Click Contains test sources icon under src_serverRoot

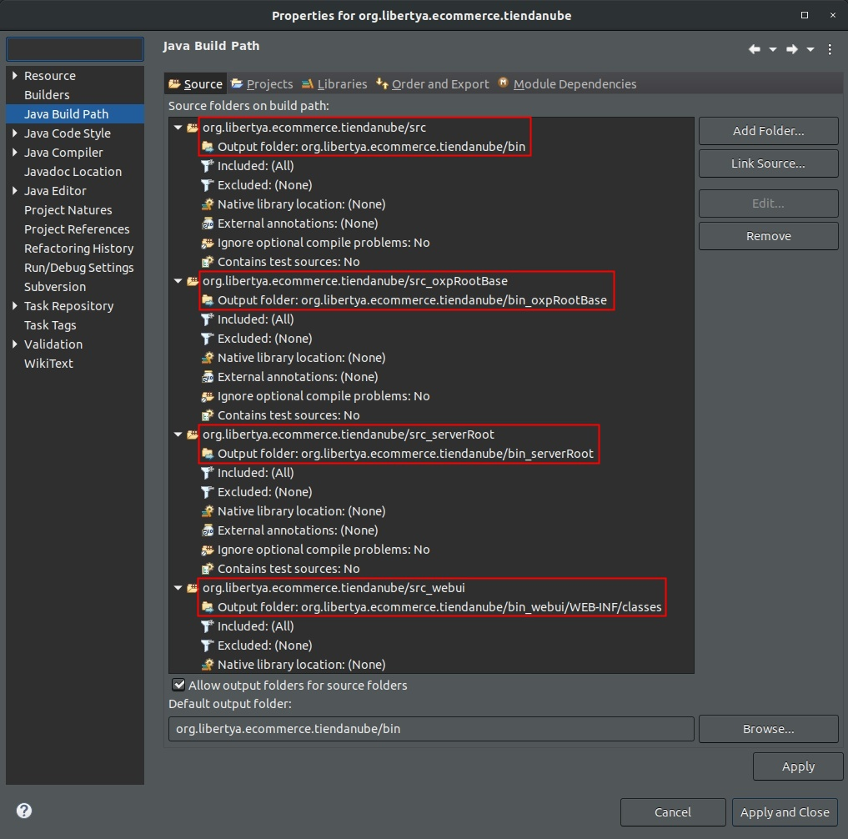tap(208, 569)
